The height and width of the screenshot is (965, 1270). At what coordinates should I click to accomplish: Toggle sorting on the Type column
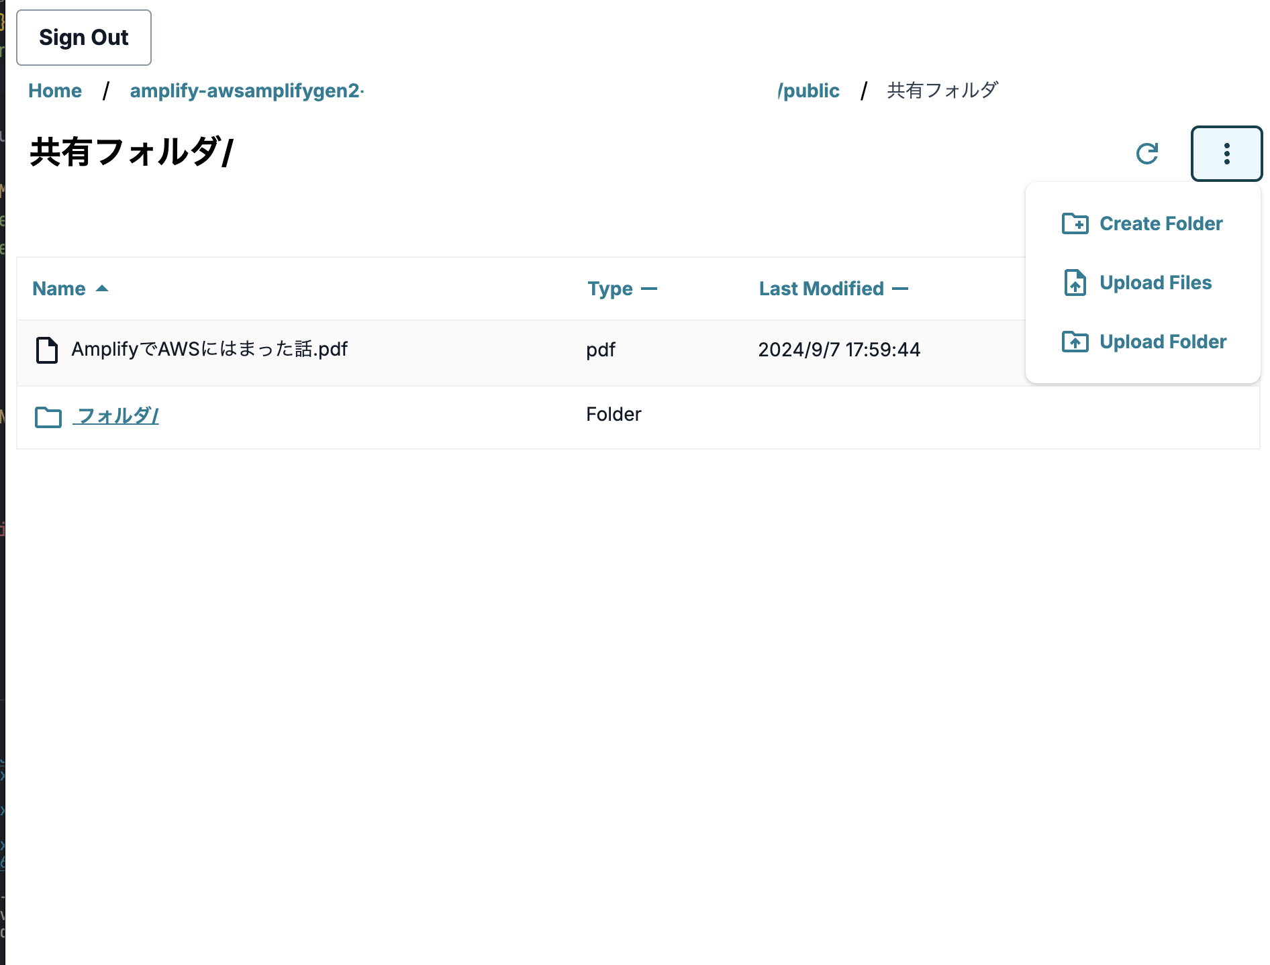point(650,288)
